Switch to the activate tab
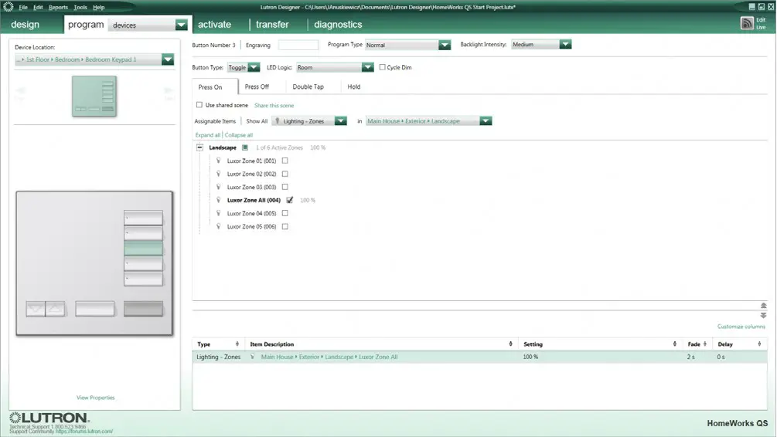 tap(215, 24)
